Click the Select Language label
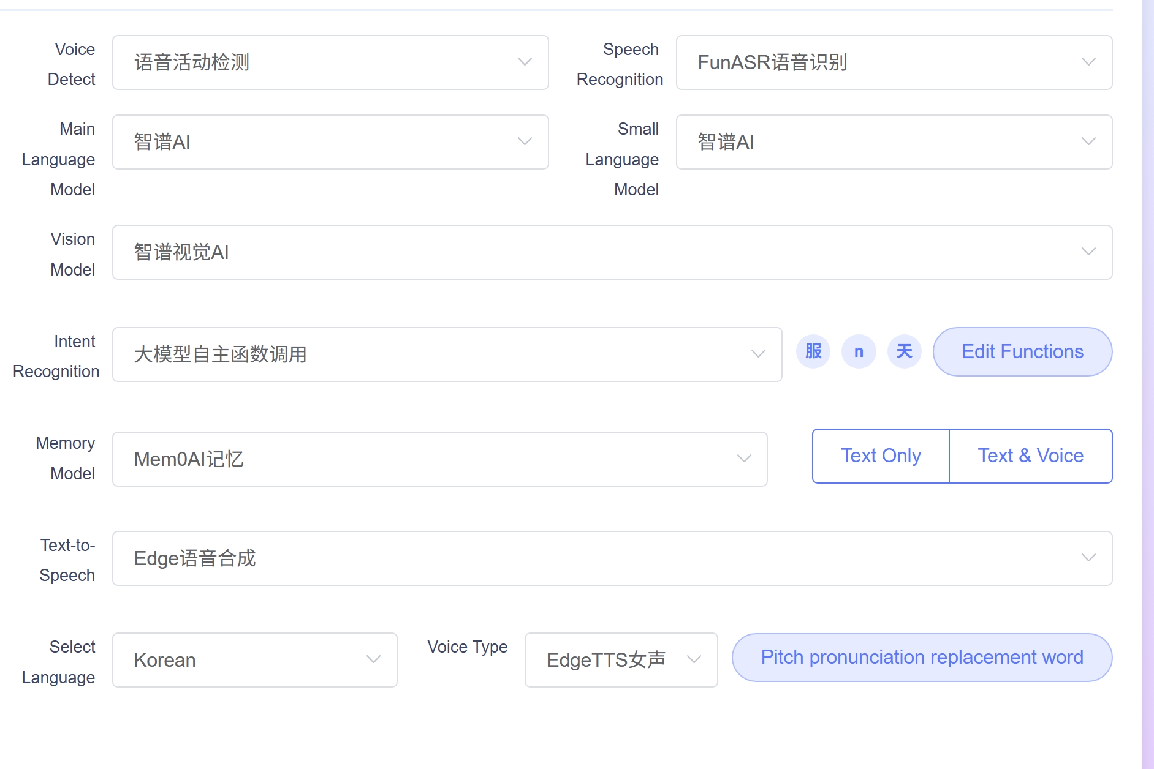 pos(59,662)
